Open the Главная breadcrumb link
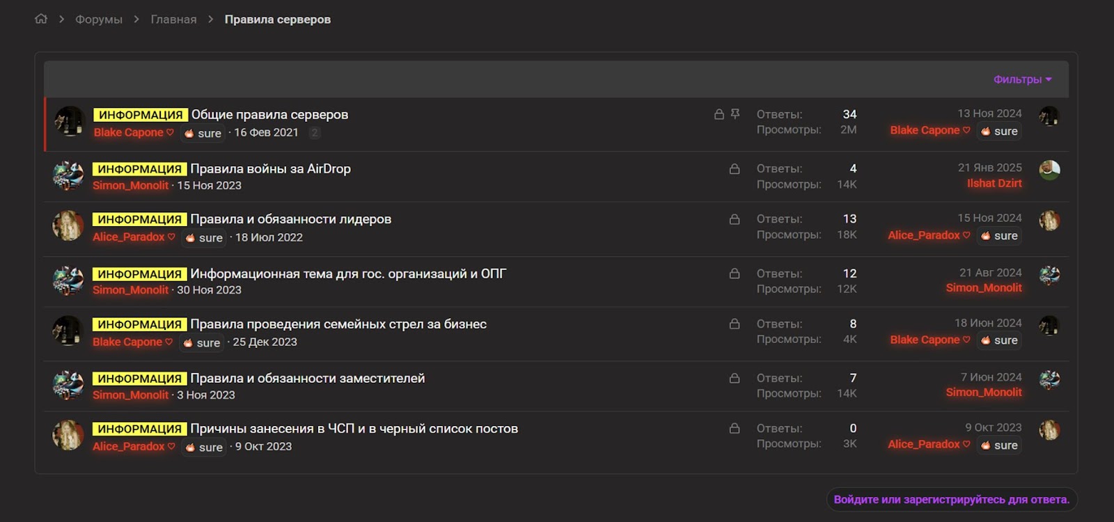1114x522 pixels. click(x=173, y=19)
